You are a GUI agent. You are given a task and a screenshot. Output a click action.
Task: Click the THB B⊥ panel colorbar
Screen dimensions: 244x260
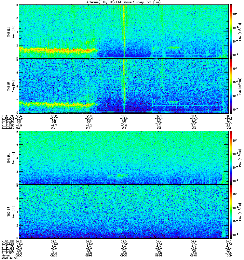(231, 31)
